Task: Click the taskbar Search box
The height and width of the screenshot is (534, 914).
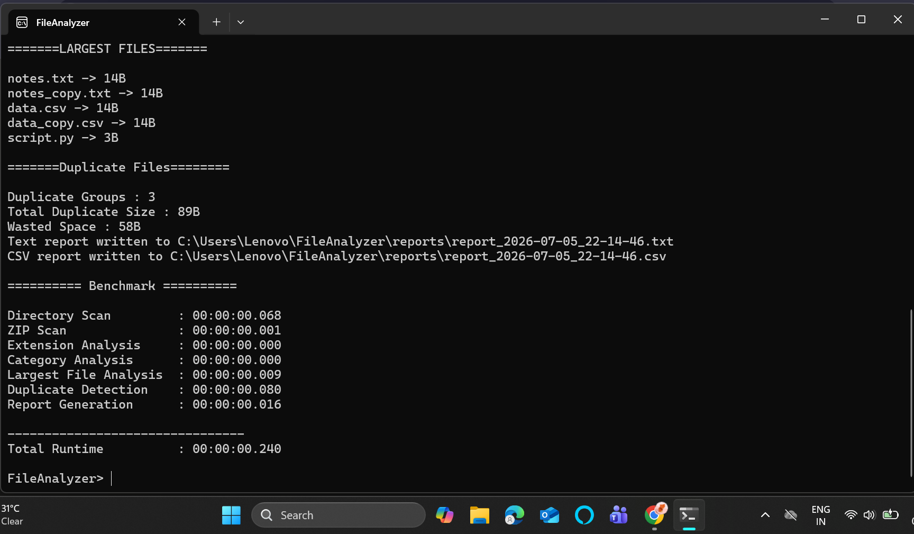Action: tap(339, 515)
